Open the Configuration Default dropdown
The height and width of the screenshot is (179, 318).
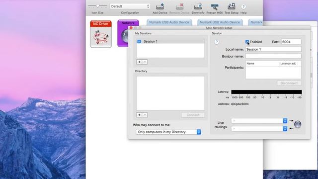pyautogui.click(x=130, y=6)
